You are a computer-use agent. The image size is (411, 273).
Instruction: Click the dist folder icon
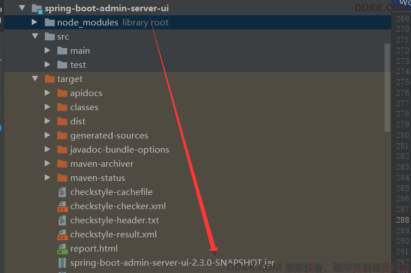coord(62,122)
